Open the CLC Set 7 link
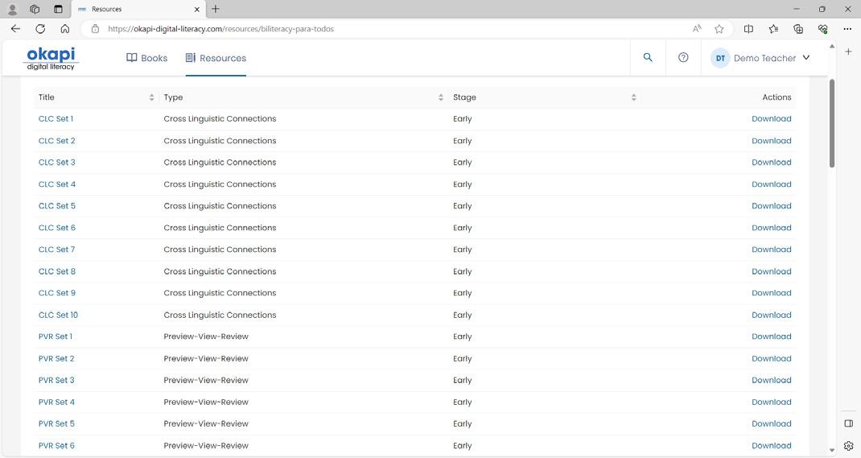 coord(56,250)
